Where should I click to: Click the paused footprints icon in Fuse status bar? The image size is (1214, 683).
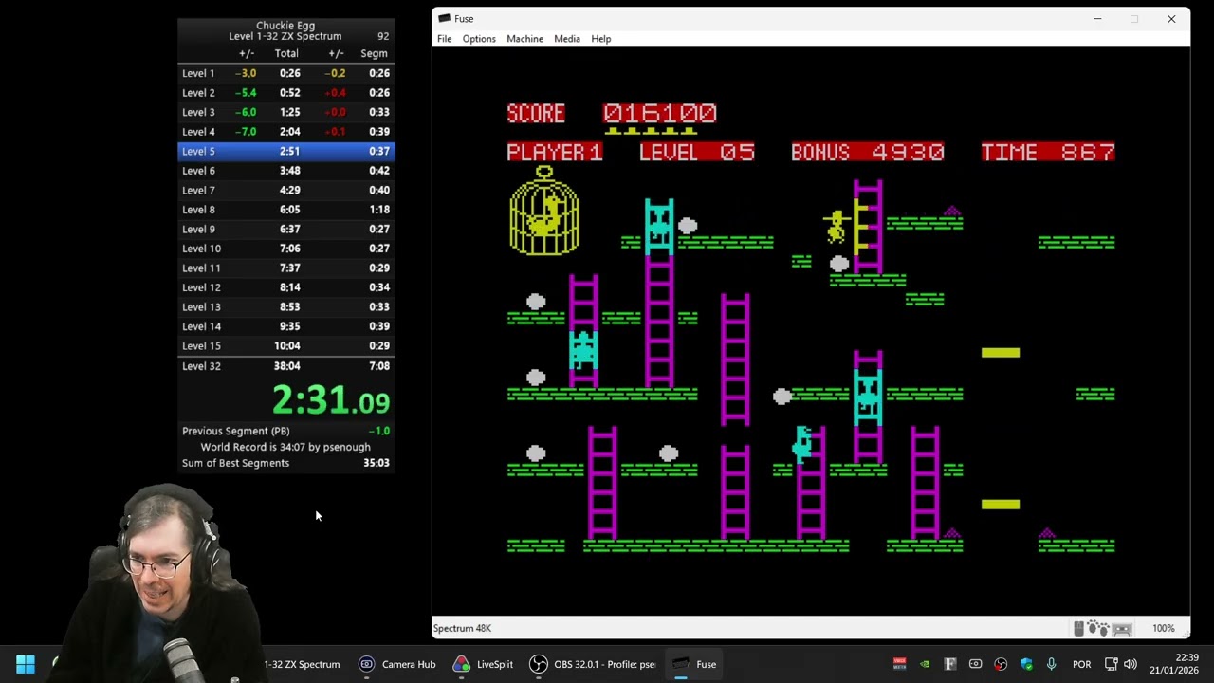coord(1097,628)
